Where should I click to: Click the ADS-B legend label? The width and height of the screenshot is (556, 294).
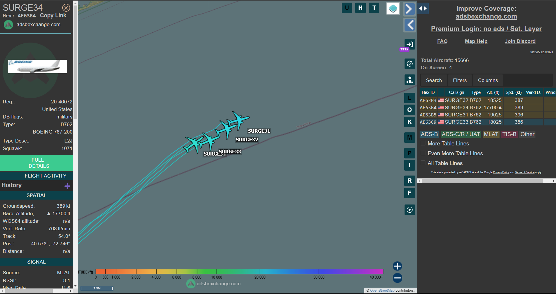429,134
